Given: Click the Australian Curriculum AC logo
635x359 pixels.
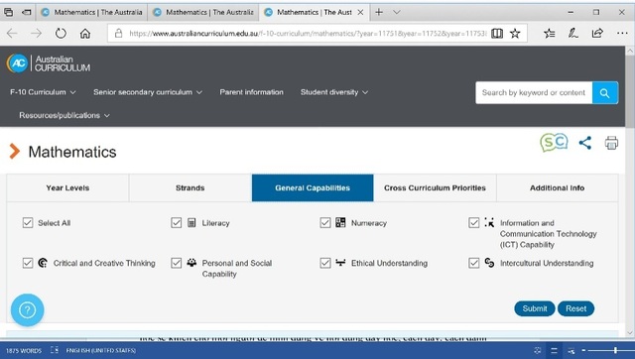Looking at the screenshot, I should click(49, 63).
